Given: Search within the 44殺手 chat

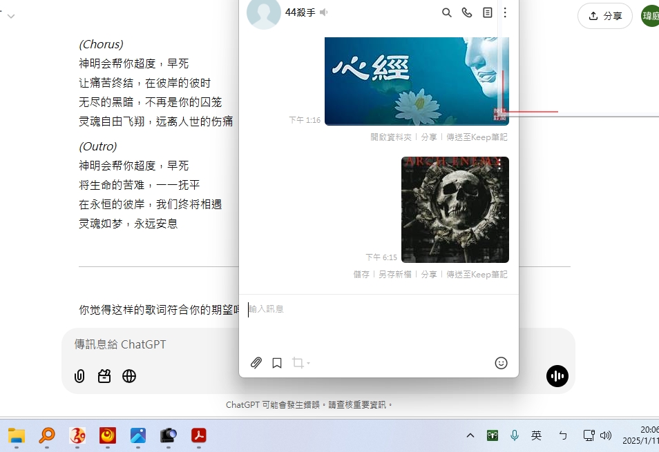Looking at the screenshot, I should (x=447, y=12).
